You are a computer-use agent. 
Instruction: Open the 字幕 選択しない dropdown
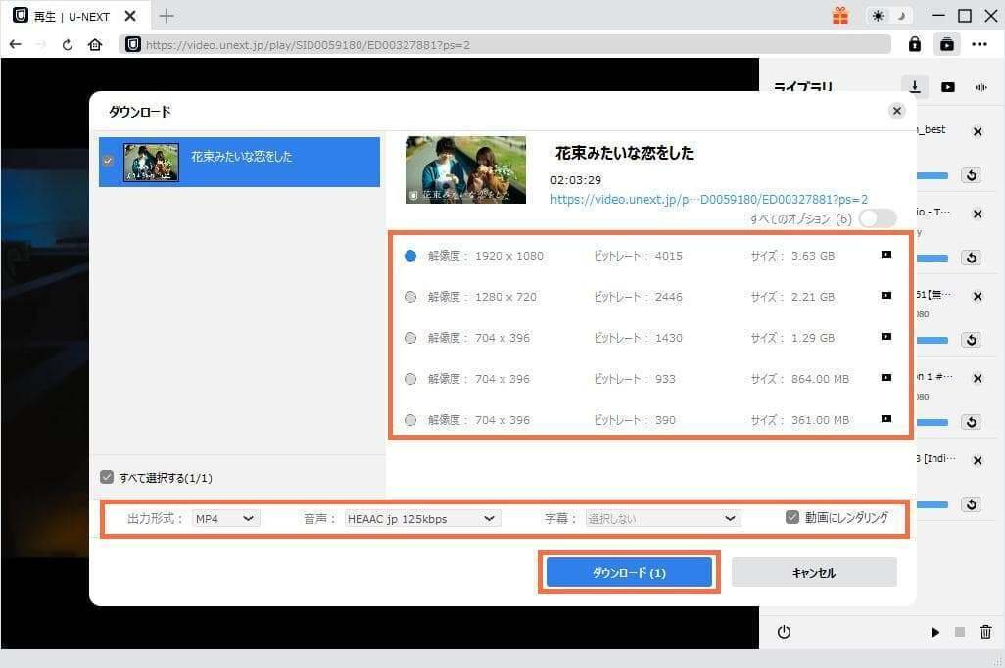(x=663, y=518)
